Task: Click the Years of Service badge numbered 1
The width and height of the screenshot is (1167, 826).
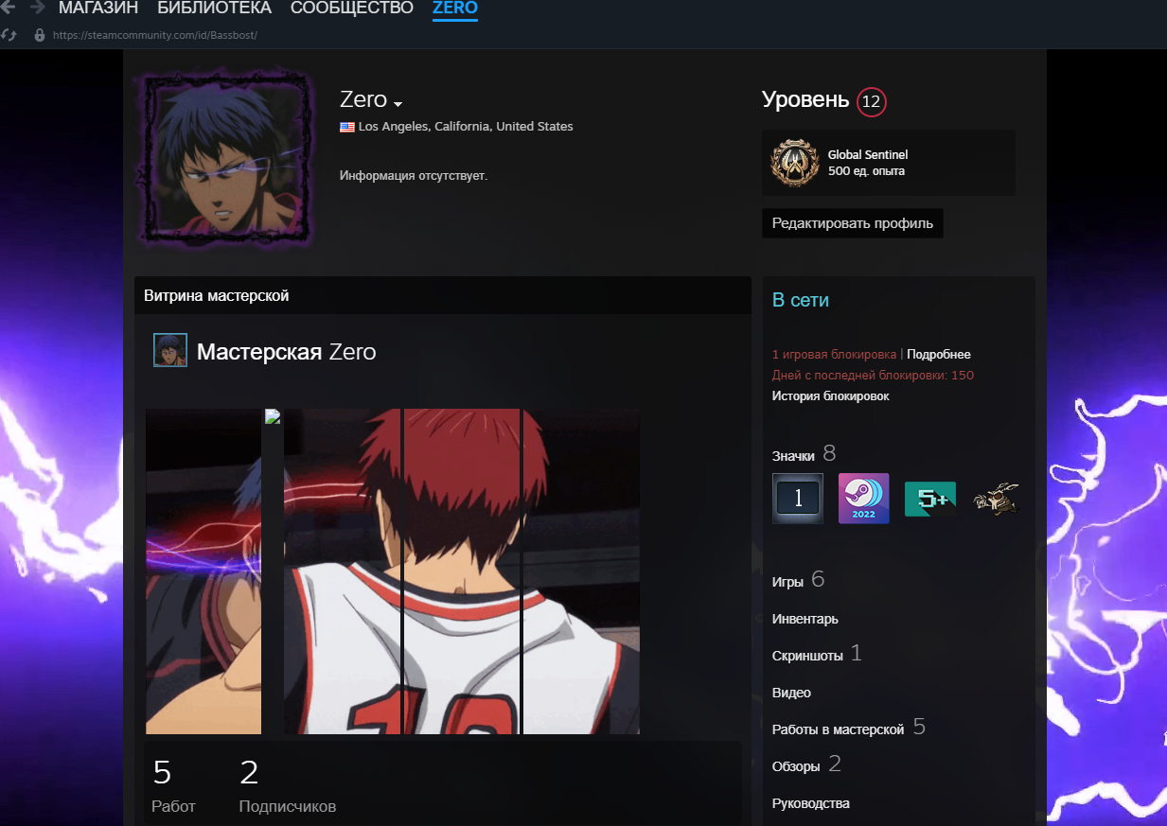Action: tap(798, 499)
